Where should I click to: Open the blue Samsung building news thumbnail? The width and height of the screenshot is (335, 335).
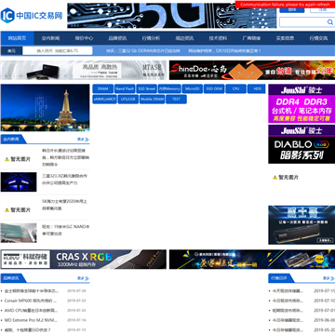tap(19, 181)
